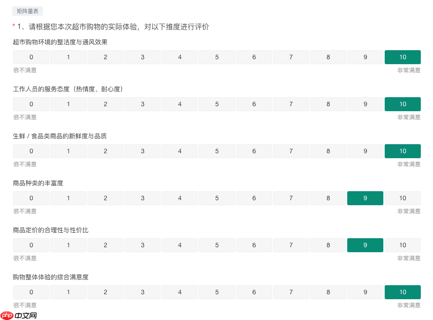The width and height of the screenshot is (433, 320).
Task: Select rating 3 for 工作人员的服务态度 row
Action: tap(142, 104)
